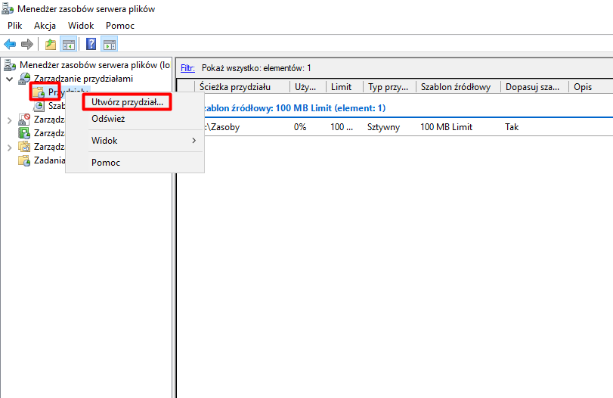Image resolution: width=613 pixels, height=398 pixels.
Task: Toggle the action pane toolbar icon
Action: (110, 44)
